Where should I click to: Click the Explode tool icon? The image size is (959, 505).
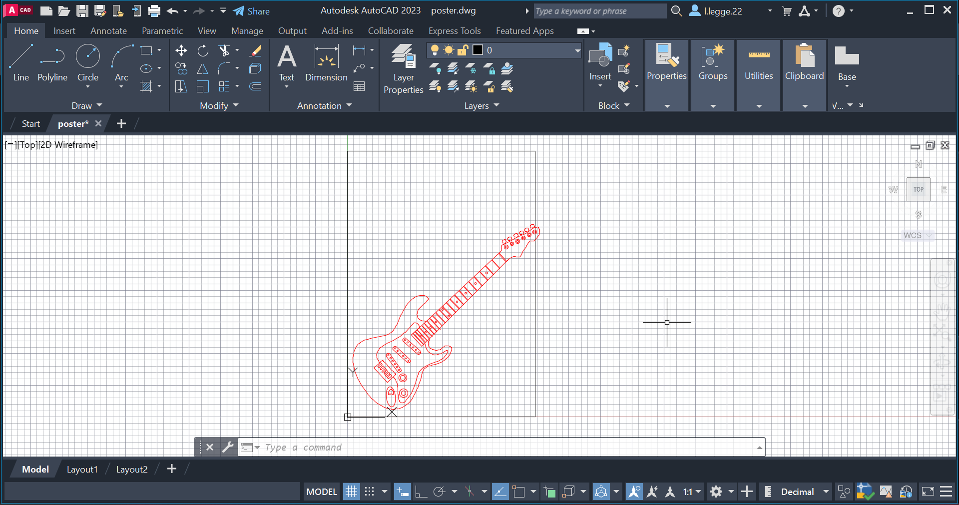click(256, 68)
